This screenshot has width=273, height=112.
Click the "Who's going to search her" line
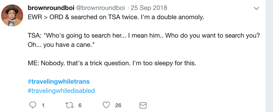84,36
